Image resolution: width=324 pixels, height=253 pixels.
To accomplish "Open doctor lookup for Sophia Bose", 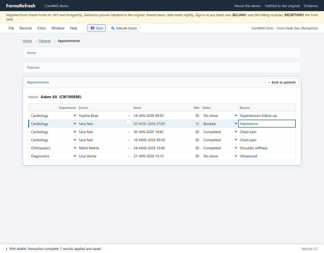I will coord(129,116).
